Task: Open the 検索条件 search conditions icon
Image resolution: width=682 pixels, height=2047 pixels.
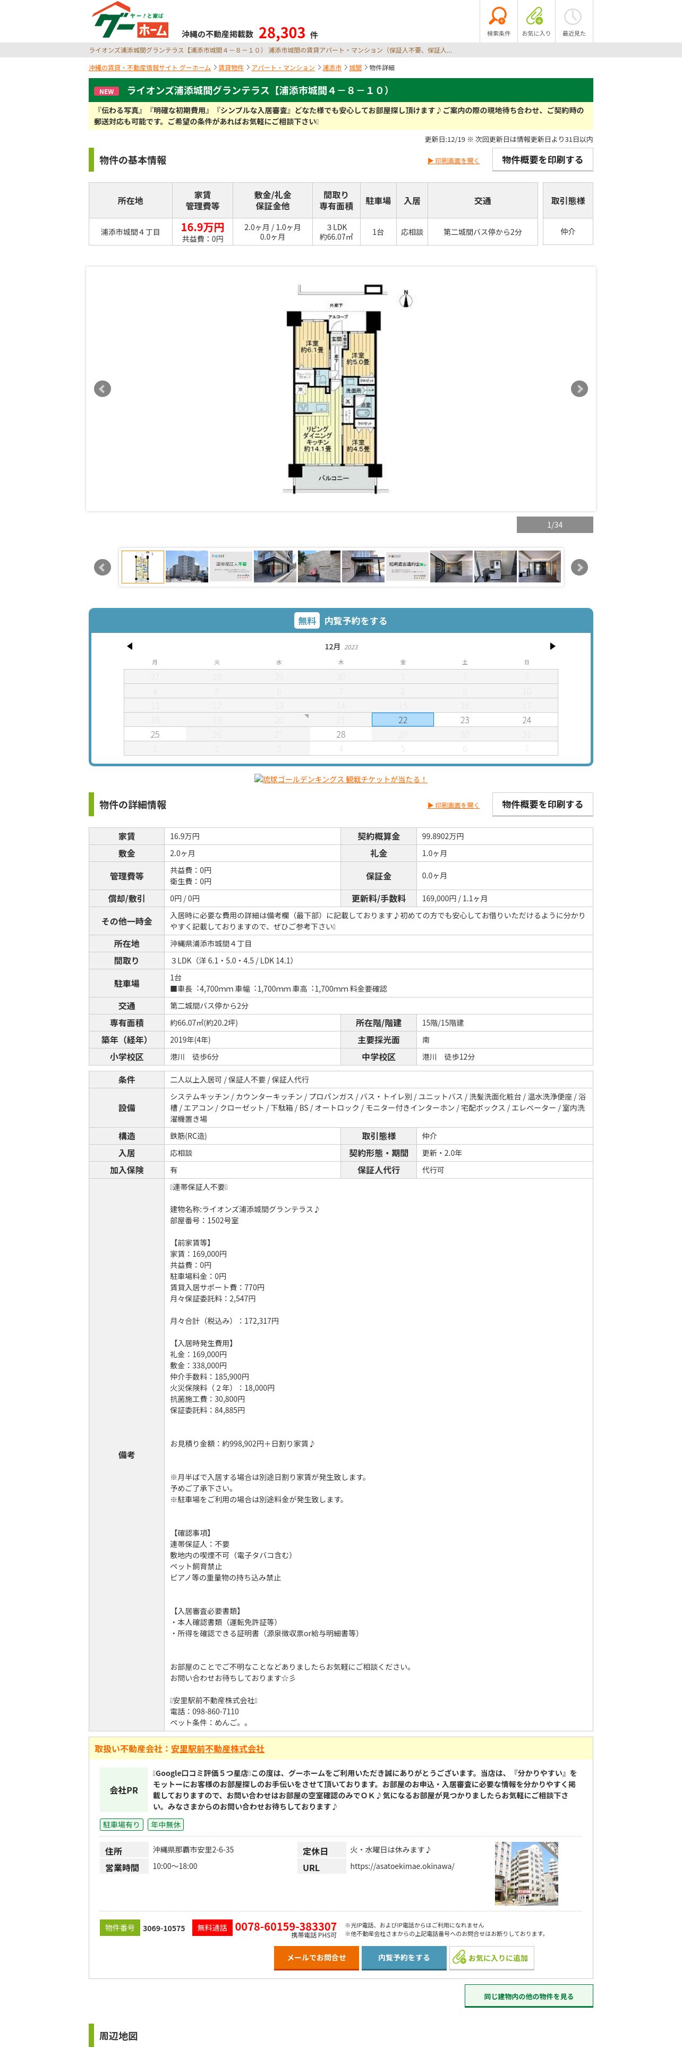Action: point(499,21)
